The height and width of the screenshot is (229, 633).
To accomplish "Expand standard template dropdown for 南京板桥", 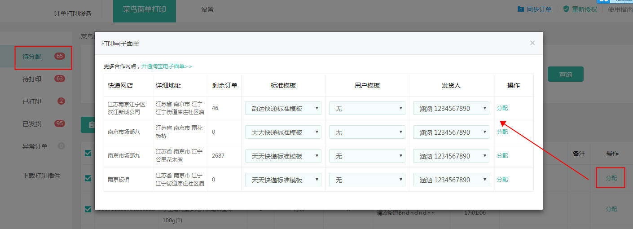I will 283,180.
